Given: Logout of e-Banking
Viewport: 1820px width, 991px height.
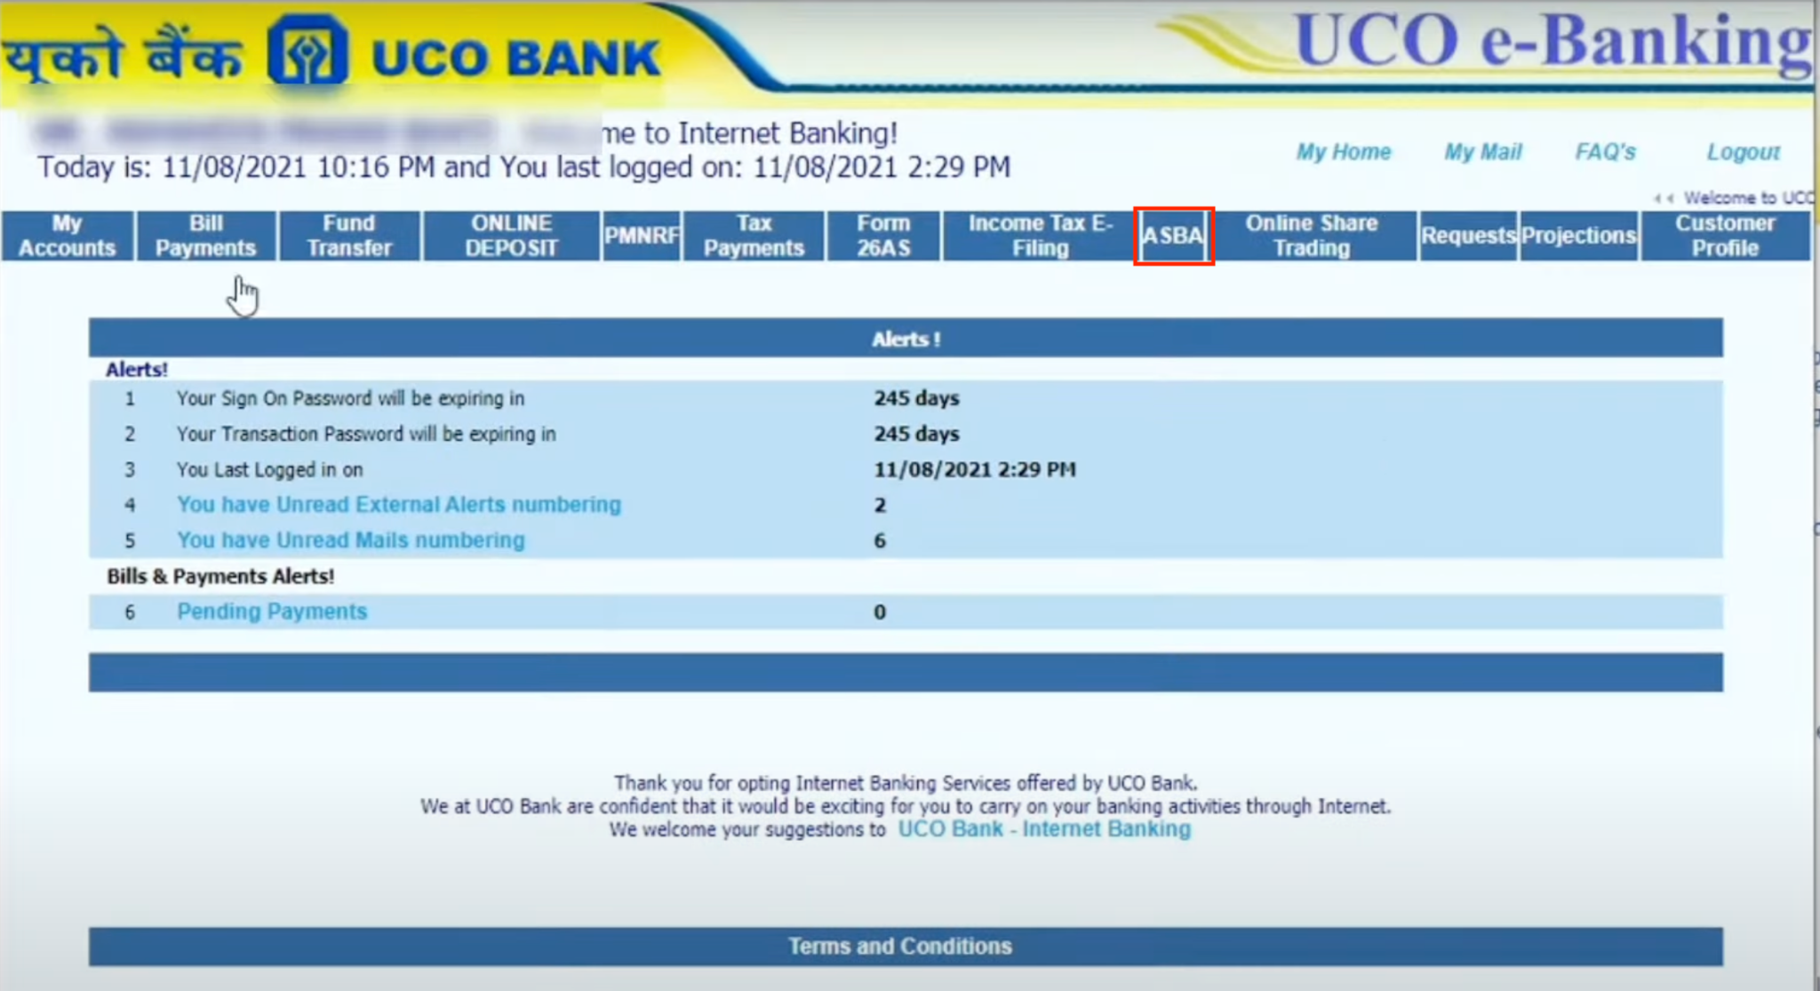Looking at the screenshot, I should click(x=1743, y=151).
